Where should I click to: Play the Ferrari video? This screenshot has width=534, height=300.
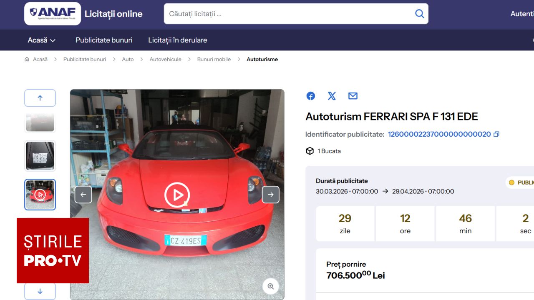point(177,195)
